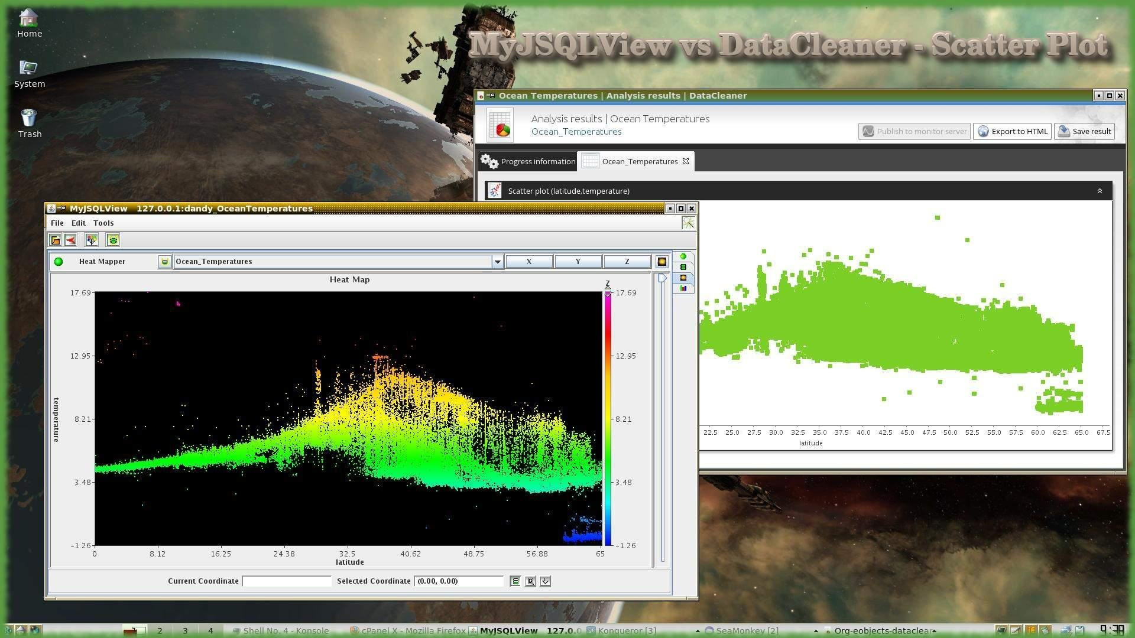Select the MyJSQLView taskbar entry
The width and height of the screenshot is (1135, 638).
[526, 631]
